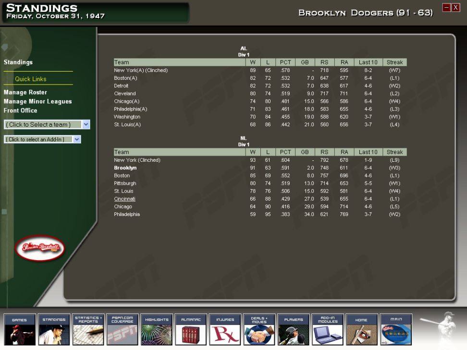The height and width of the screenshot is (350, 467).
Task: Open the Standings icon in bottom bar
Action: (x=54, y=329)
